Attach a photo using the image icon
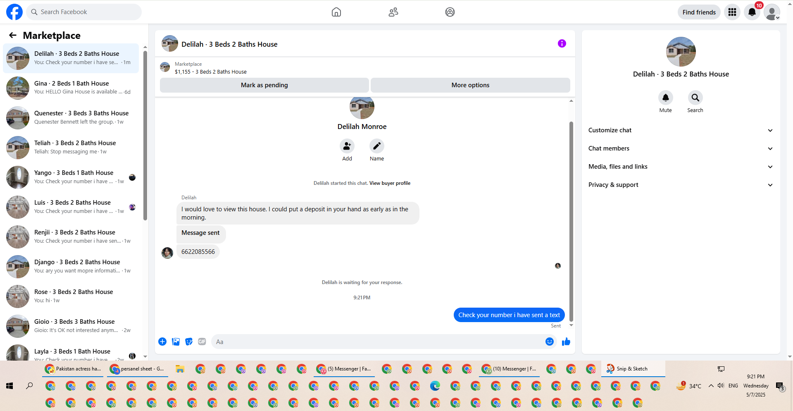The image size is (793, 411). tap(176, 342)
